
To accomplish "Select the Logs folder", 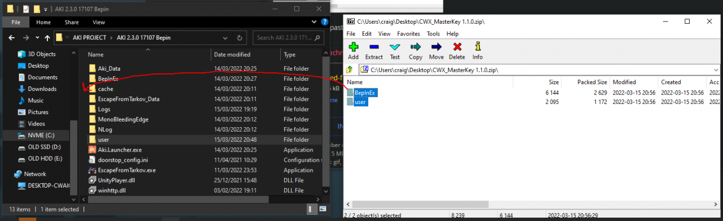I will pyautogui.click(x=104, y=109).
